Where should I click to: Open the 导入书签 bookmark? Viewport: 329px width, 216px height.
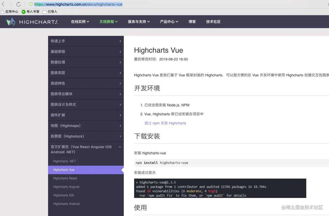30,12
